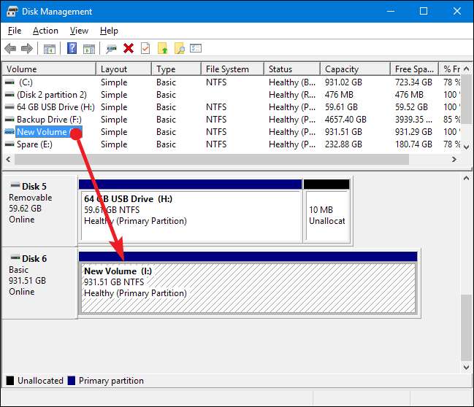Click the Disk 6 Basic label panel
The image size is (474, 407).
(x=39, y=283)
